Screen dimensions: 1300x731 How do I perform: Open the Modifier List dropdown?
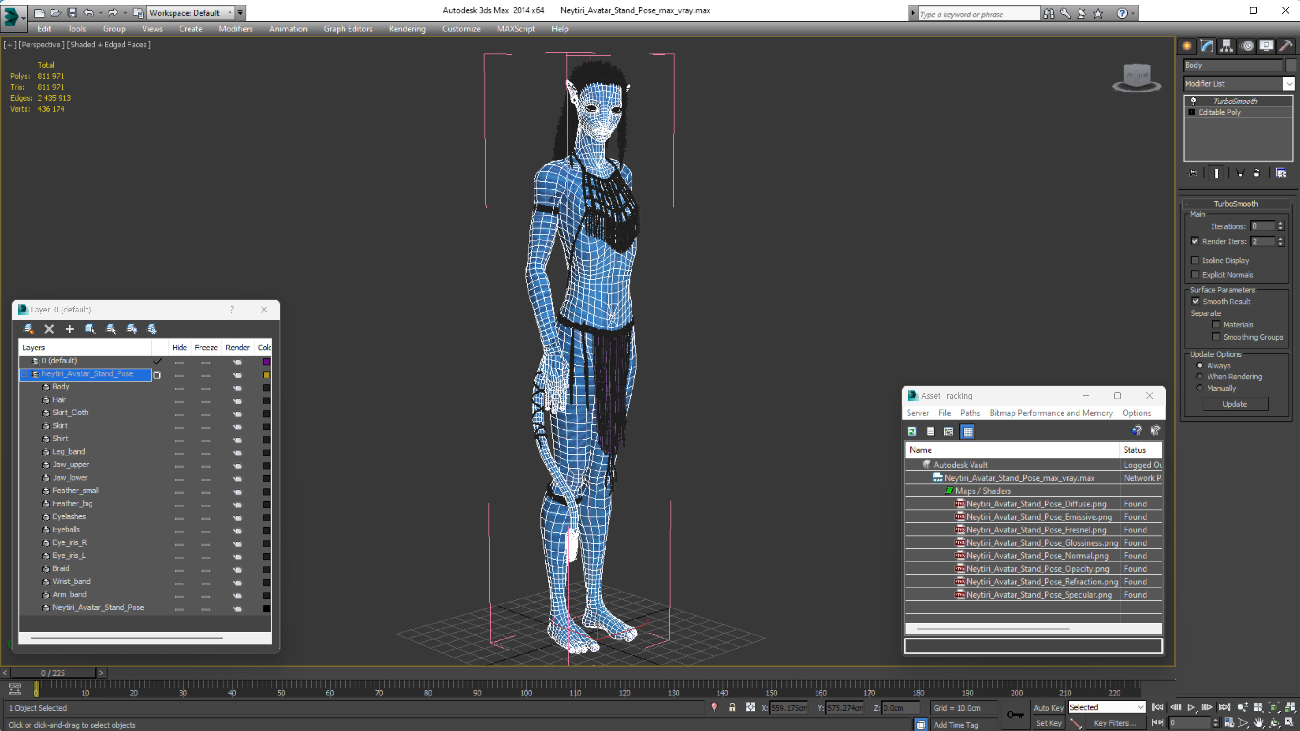point(1289,84)
